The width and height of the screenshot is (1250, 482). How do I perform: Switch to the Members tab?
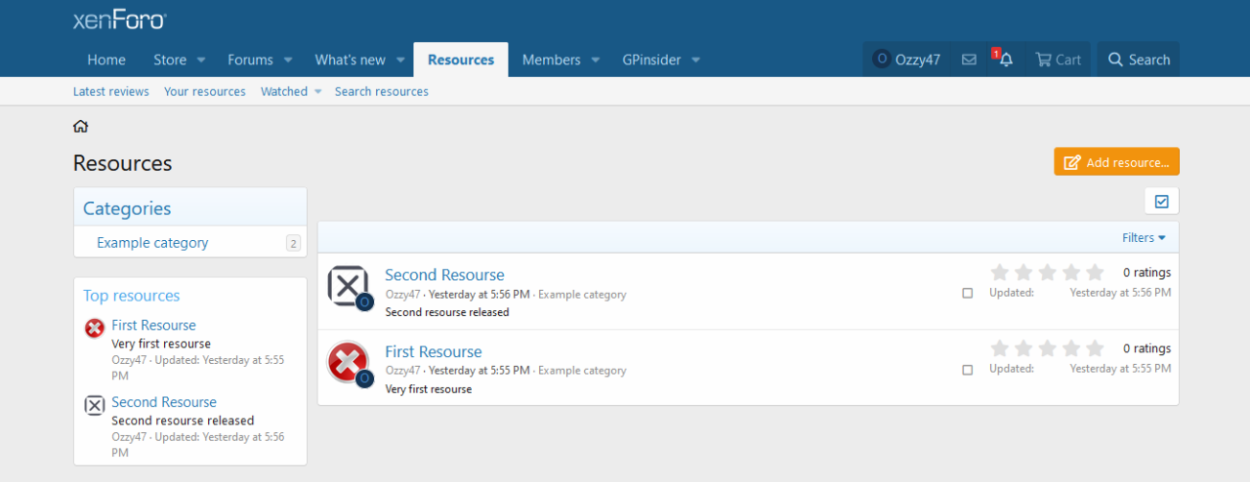click(551, 60)
